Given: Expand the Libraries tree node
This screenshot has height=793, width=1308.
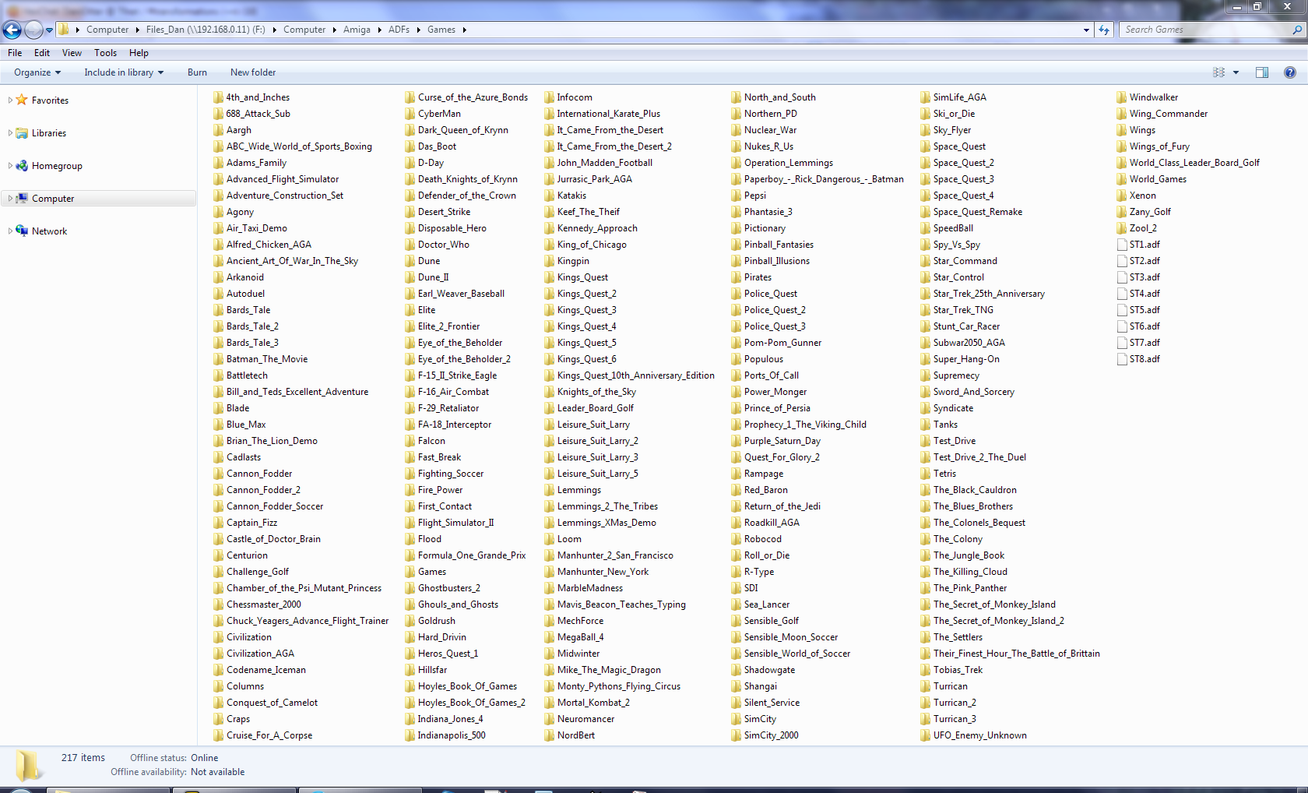Looking at the screenshot, I should pyautogui.click(x=10, y=133).
